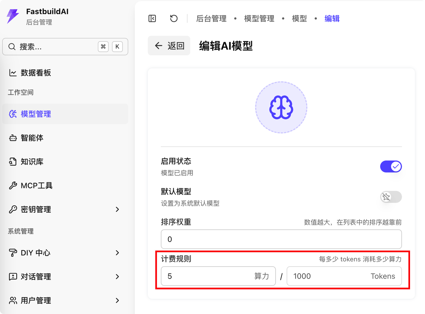Select MCP工具 in the sidebar
The image size is (425, 314).
pyautogui.click(x=37, y=185)
